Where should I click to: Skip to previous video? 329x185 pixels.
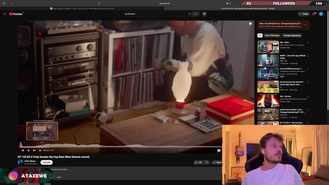coord(23,150)
